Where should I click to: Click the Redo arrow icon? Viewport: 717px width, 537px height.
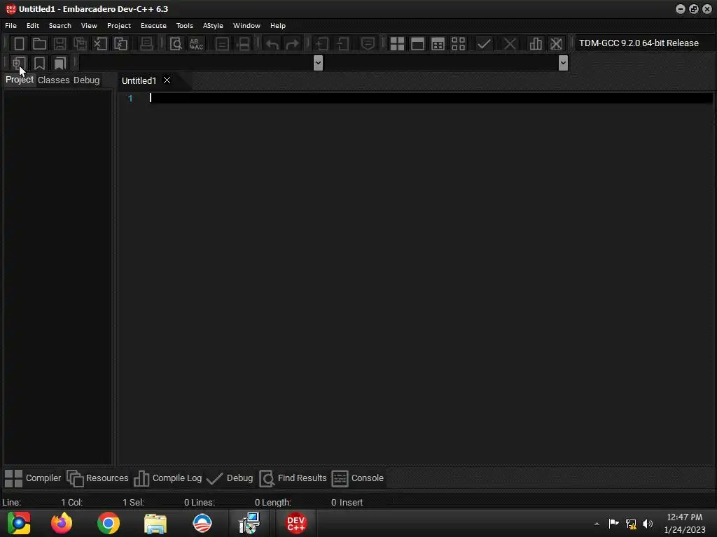[292, 44]
